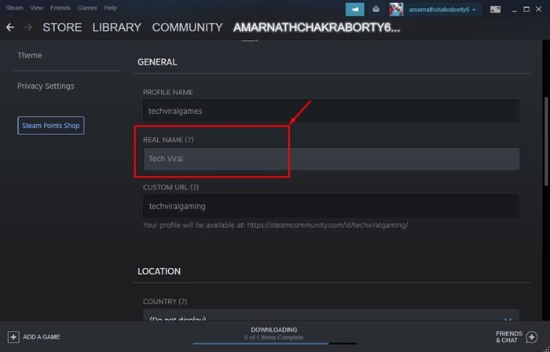Screen dimensions: 550x352
Task: Open Privacy Settings in the sidebar
Action: click(x=46, y=86)
